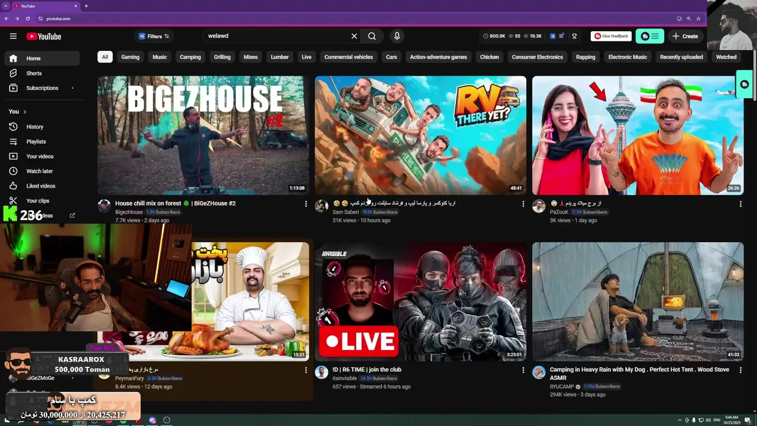
Task: Click the browser reload button
Action: click(x=27, y=19)
